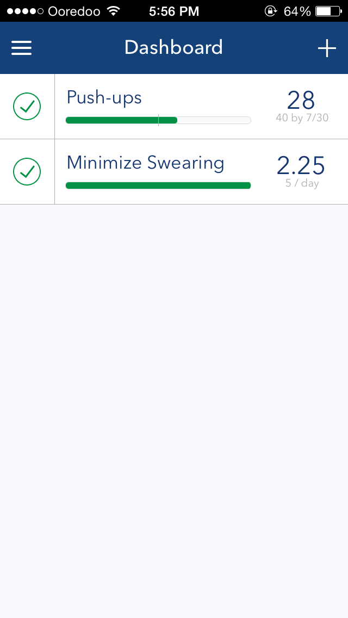Open the hamburger menu
The height and width of the screenshot is (618, 348).
pyautogui.click(x=22, y=48)
